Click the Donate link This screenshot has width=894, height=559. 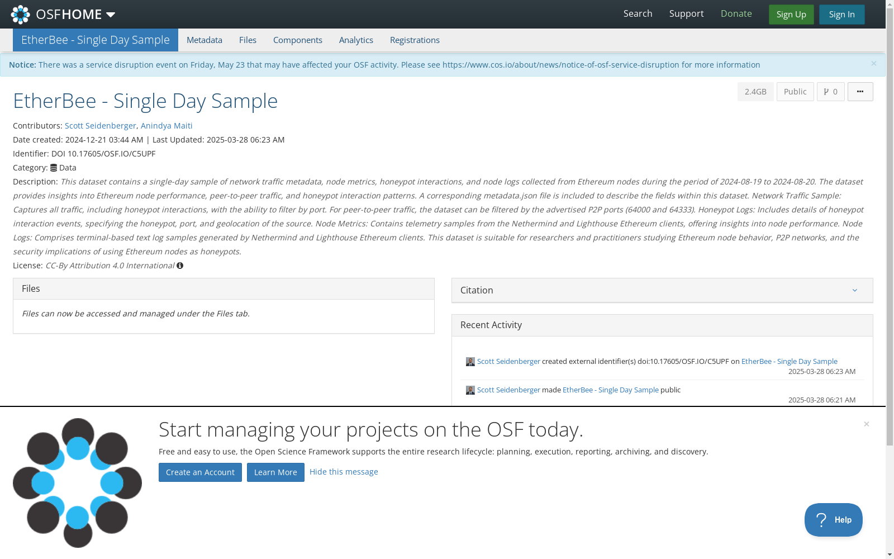(x=736, y=14)
